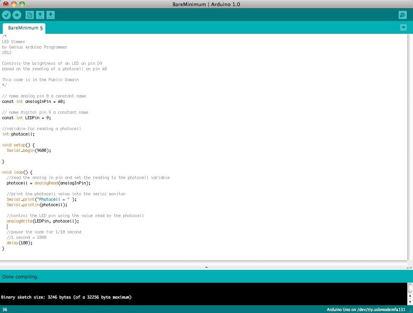Click the console divider caret
The height and width of the screenshot is (313, 413).
pos(206,267)
